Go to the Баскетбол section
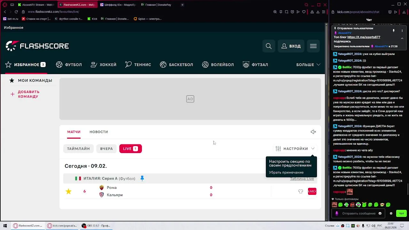Screen dimensions: 409x230 [x=176, y=65]
